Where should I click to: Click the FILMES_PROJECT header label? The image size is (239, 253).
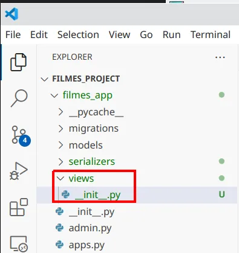[x=86, y=78]
